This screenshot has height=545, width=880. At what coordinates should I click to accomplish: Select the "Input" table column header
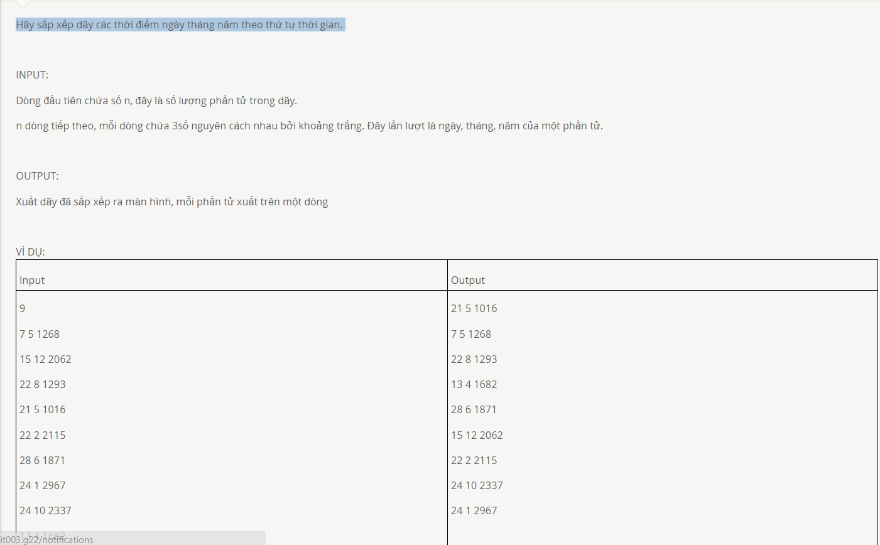pos(32,280)
